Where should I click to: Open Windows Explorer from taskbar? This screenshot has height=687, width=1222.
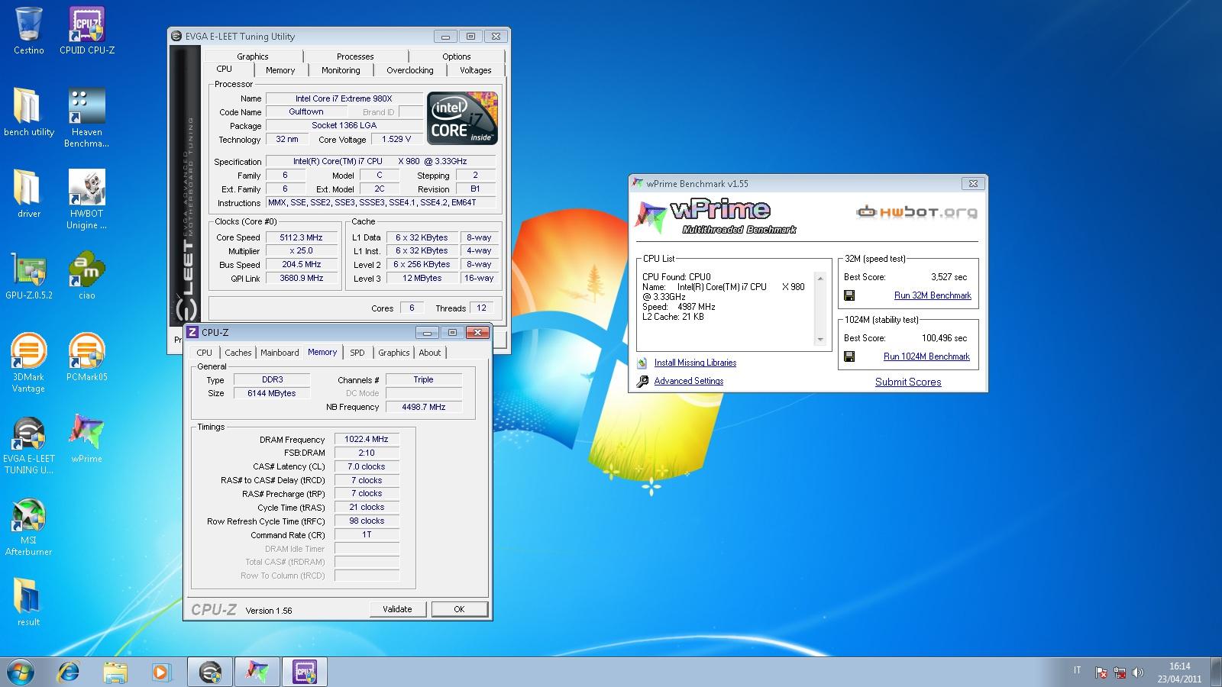[115, 672]
